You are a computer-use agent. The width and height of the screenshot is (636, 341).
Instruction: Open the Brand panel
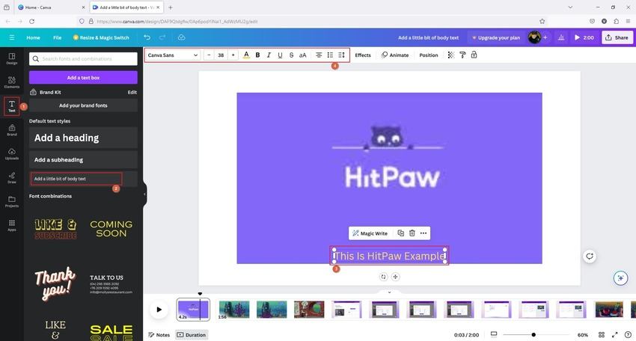point(12,130)
